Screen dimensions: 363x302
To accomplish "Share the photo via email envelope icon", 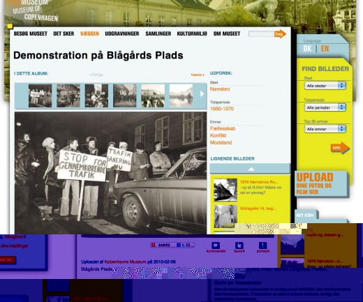I will (x=188, y=245).
